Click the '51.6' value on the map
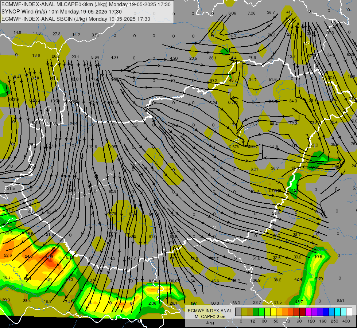The image size is (357, 328). [x=272, y=79]
